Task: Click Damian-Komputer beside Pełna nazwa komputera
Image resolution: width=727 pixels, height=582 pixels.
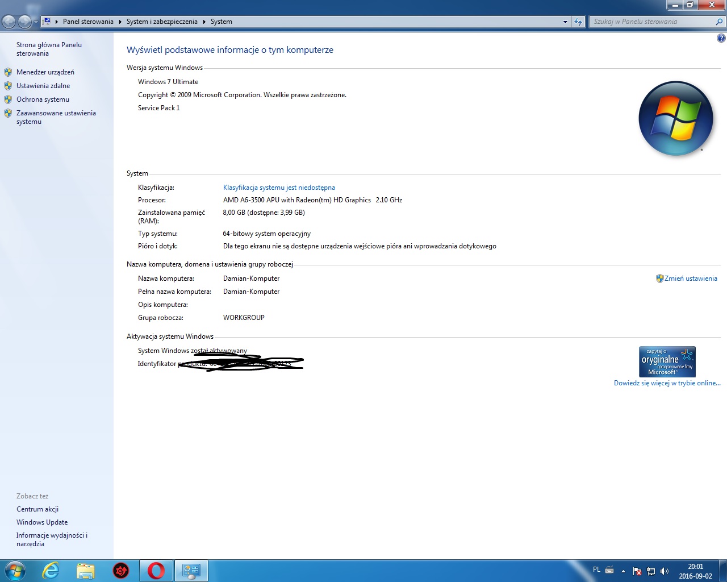Action: [252, 292]
